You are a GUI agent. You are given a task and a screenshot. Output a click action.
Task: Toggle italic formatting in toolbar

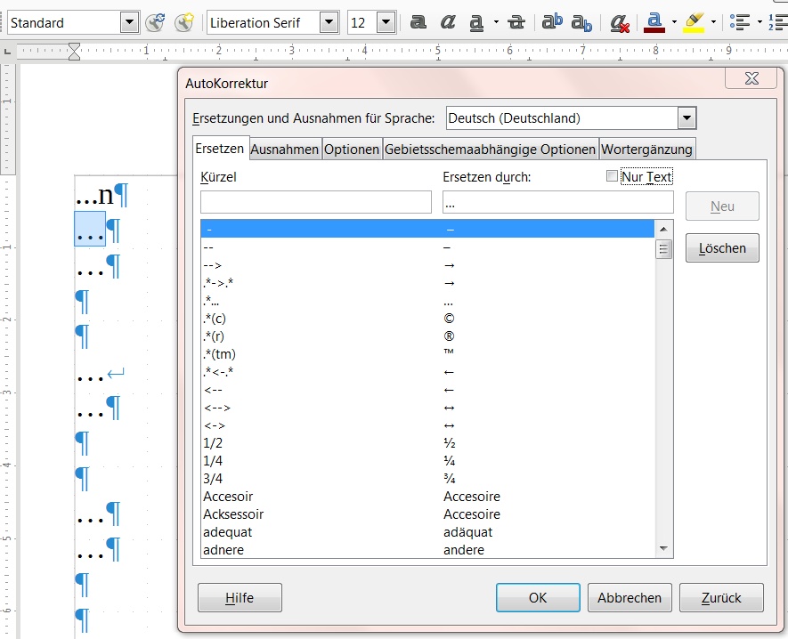coord(448,22)
